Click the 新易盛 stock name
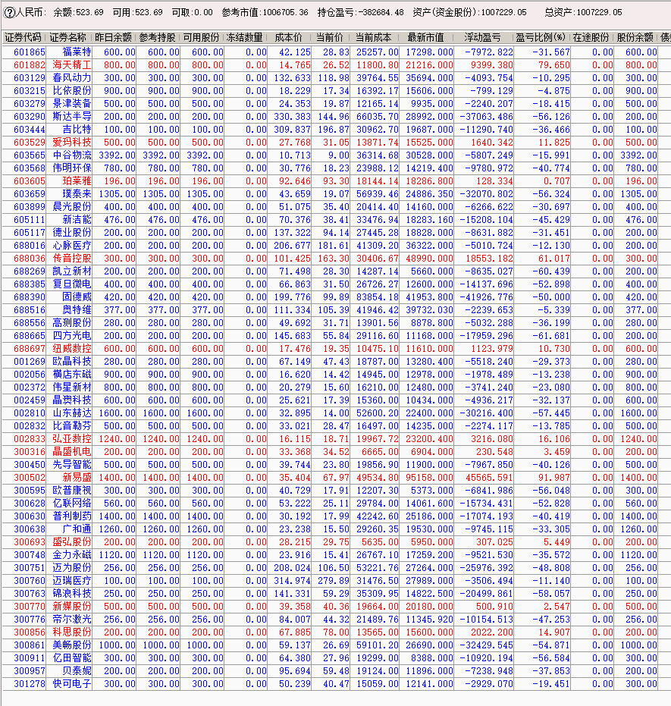 77,478
